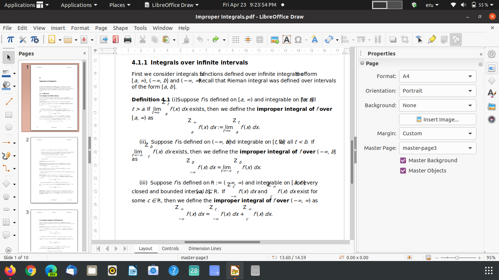Screen dimensions: 499x280
Task: Click the Insert Image... button
Action: click(x=437, y=120)
